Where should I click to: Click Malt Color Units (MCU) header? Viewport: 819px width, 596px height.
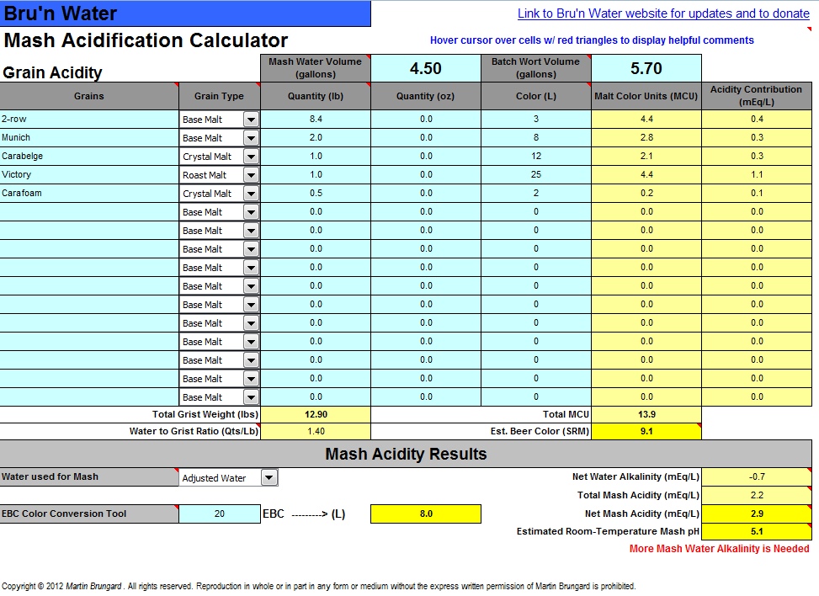646,96
